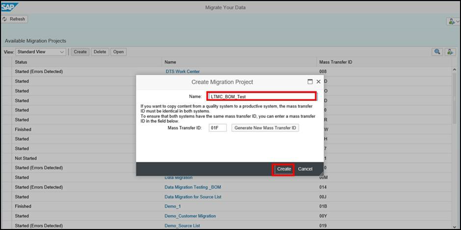This screenshot has width=461, height=230.
Task: Open the Demo_Customer Migration link
Action: point(190,216)
